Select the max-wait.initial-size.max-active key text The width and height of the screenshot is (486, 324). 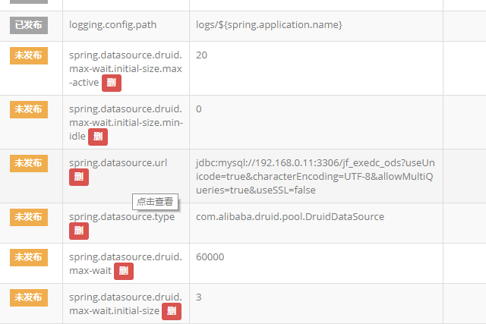tap(125, 69)
